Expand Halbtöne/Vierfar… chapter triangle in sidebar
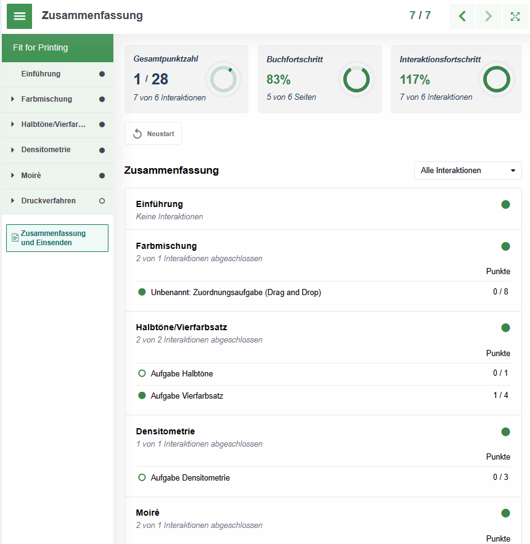 tap(12, 124)
